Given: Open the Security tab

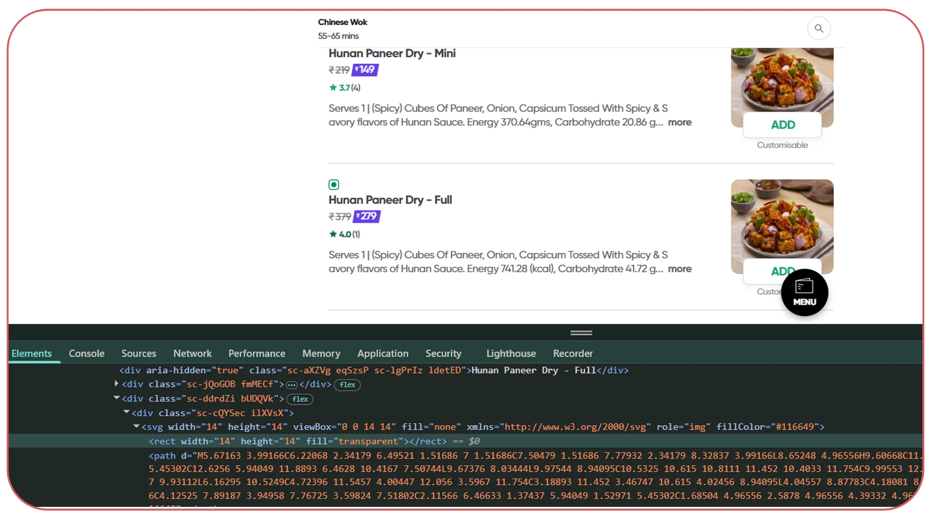Looking at the screenshot, I should tap(444, 354).
